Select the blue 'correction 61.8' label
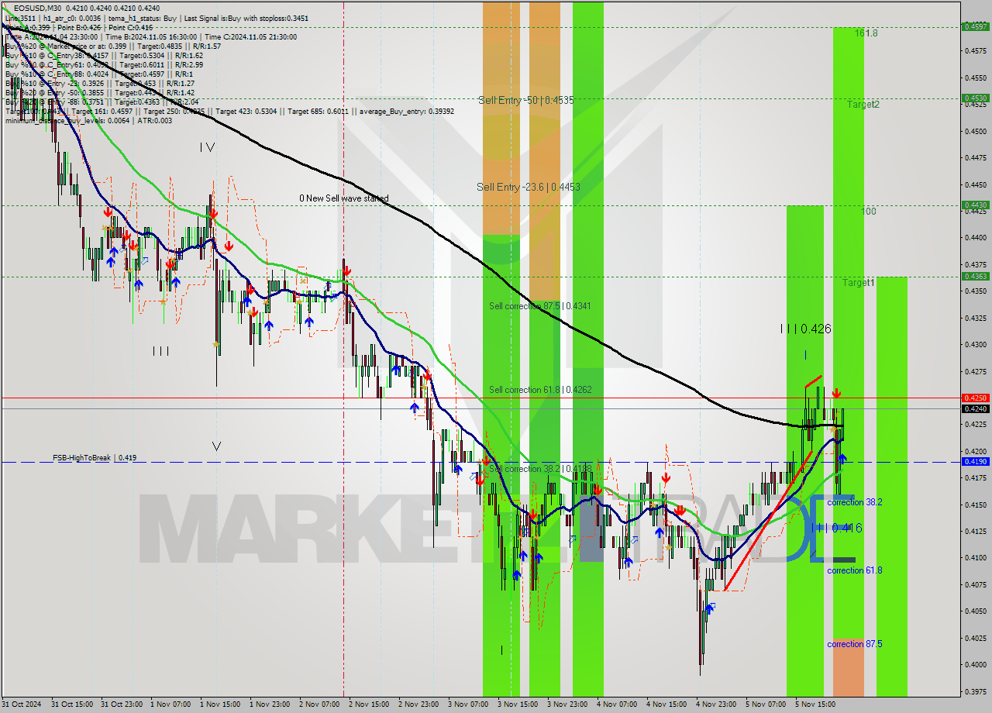Viewport: 992px width, 713px height. [x=854, y=570]
